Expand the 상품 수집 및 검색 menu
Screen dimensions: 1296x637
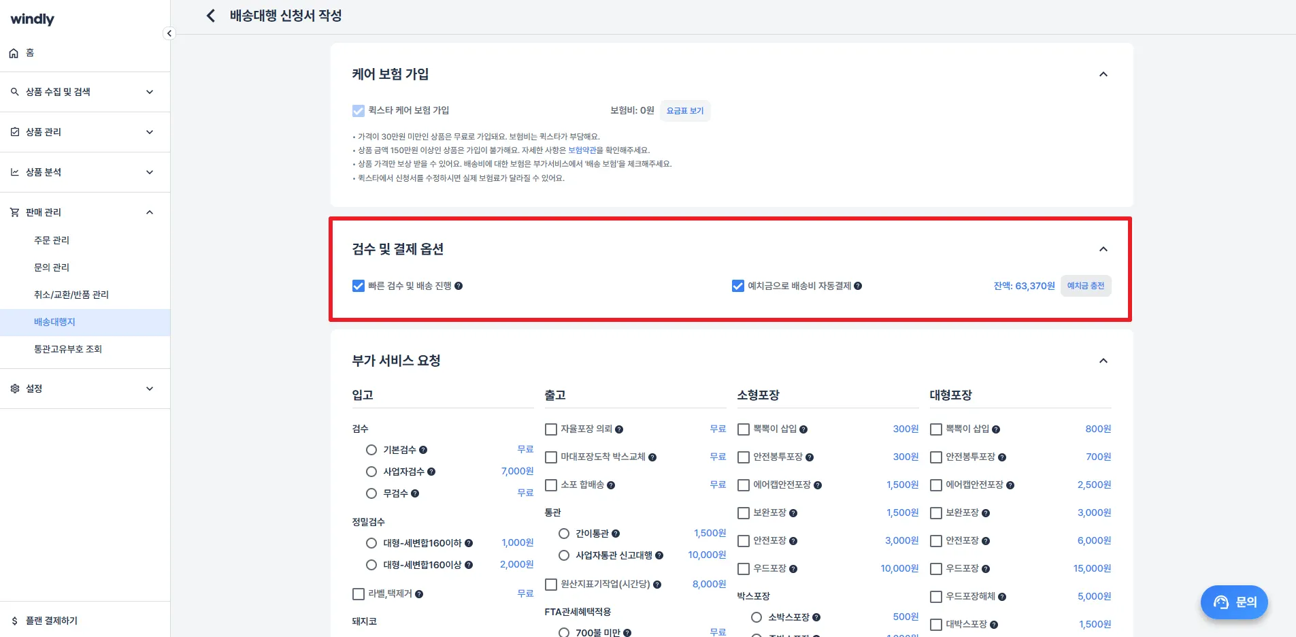click(x=85, y=92)
